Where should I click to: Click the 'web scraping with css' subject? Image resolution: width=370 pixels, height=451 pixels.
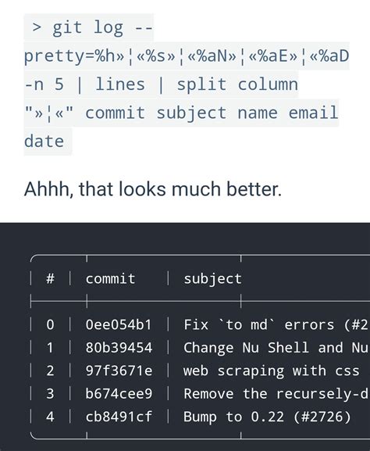point(272,371)
